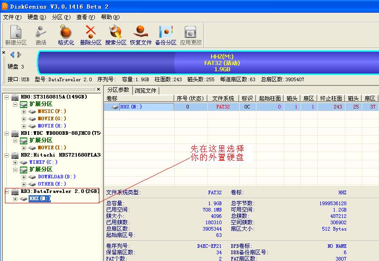This screenshot has height=261, width=379.
Task: Select the MOVIE (G:) partition
Action: (x=52, y=118)
